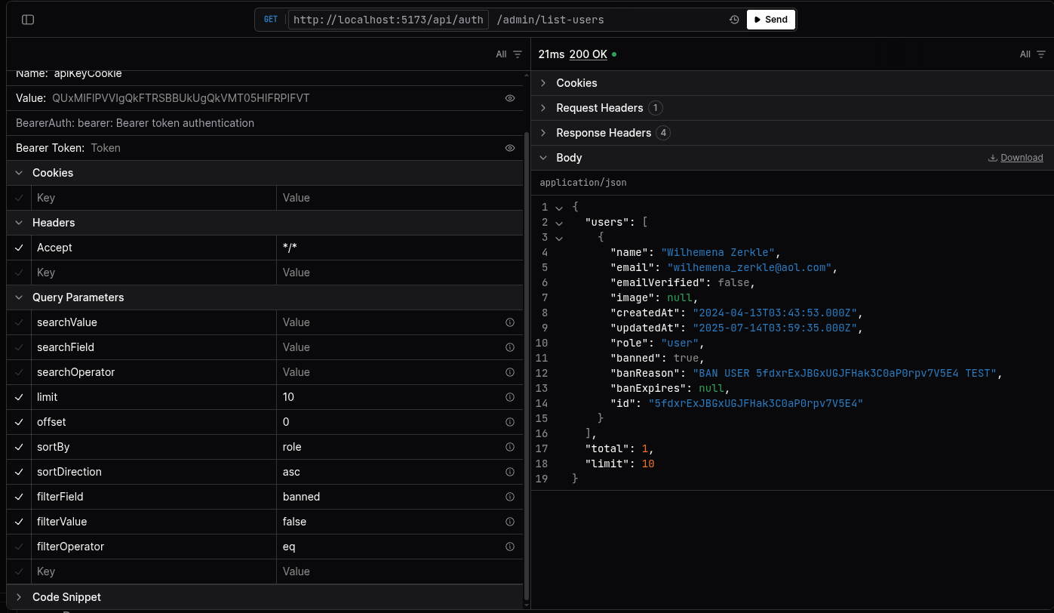
Task: Expand the Response Headers section
Action: click(603, 133)
